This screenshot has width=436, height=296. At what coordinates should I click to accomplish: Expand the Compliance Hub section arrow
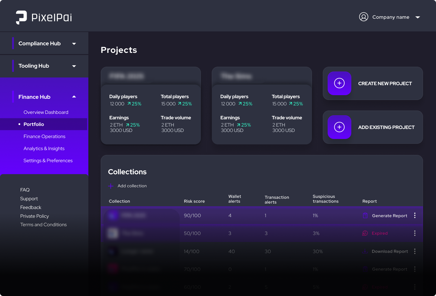(74, 44)
